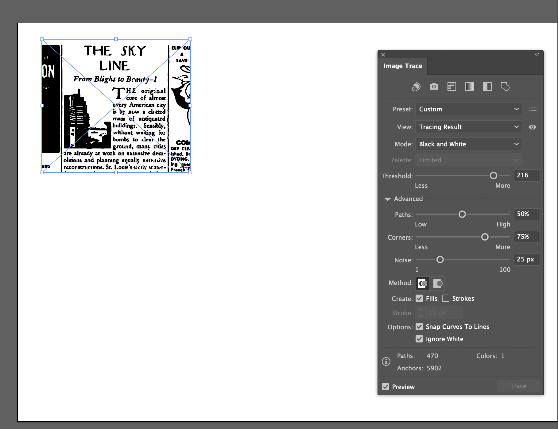
Task: Close the Image Trace panel
Action: tap(383, 55)
